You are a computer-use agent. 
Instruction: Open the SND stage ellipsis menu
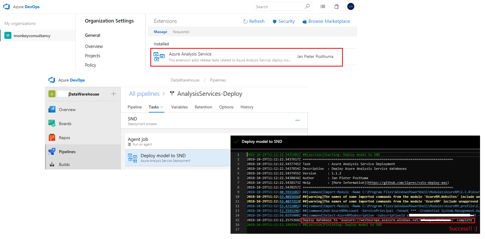click(297, 120)
